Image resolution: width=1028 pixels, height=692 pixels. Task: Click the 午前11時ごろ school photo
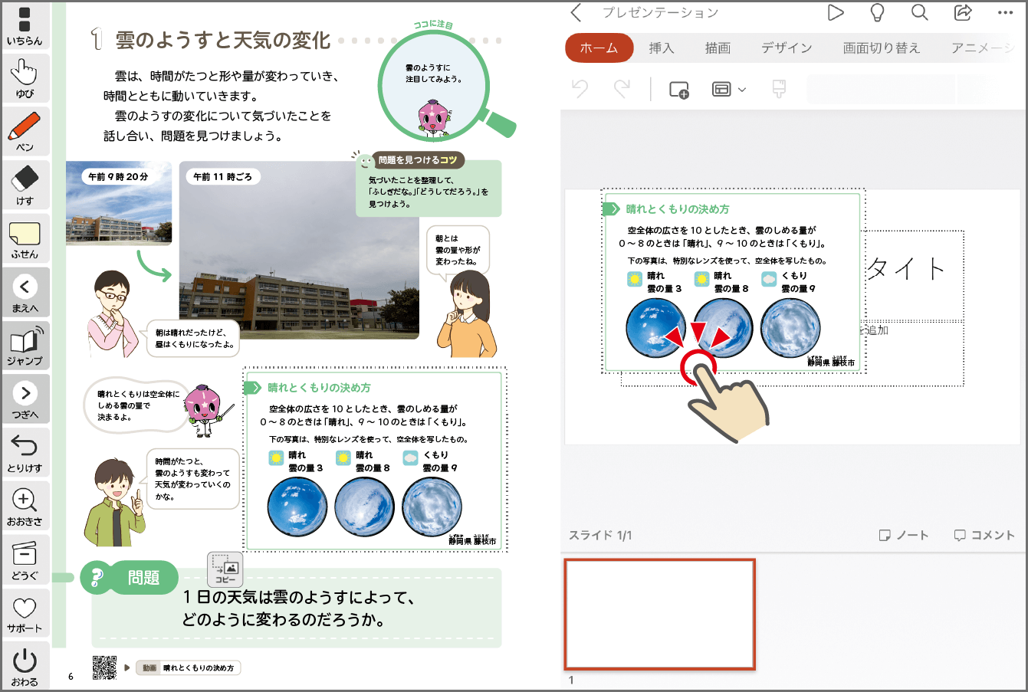[x=299, y=250]
